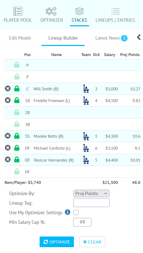This screenshot has width=143, height=253.
Task: Remove Teoscar Hernandez with X icon
Action: point(8,159)
